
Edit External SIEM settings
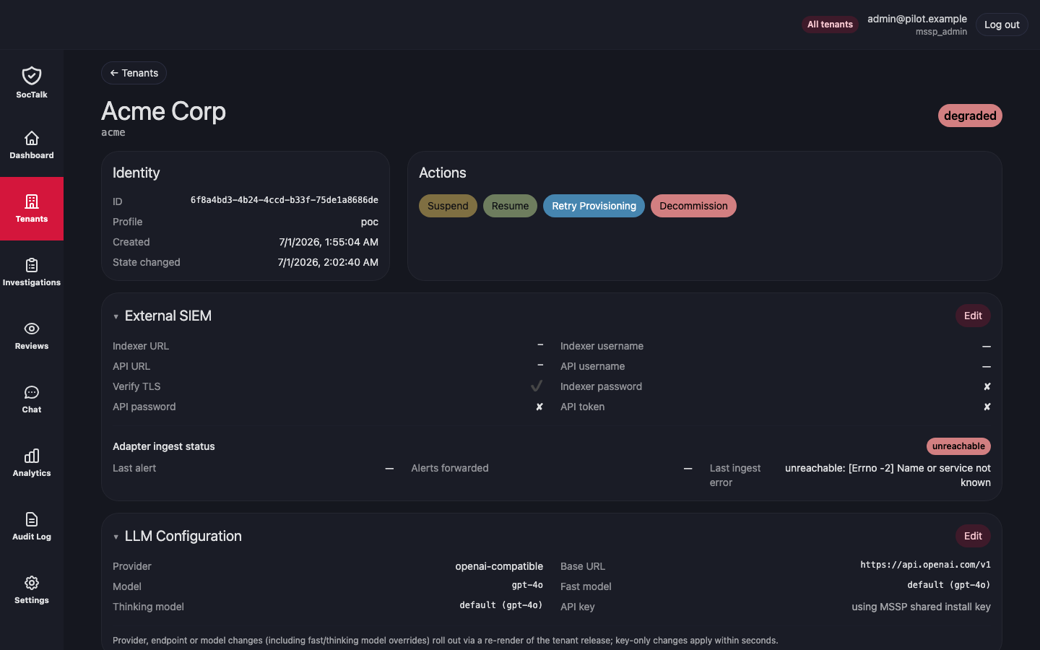[973, 316]
